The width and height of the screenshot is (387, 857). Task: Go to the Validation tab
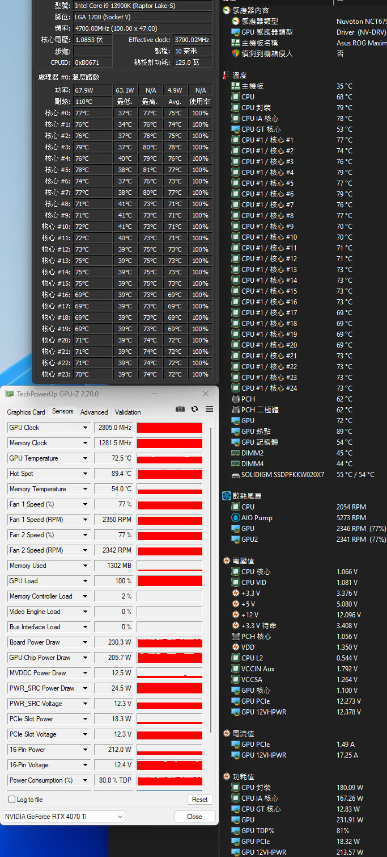128,412
